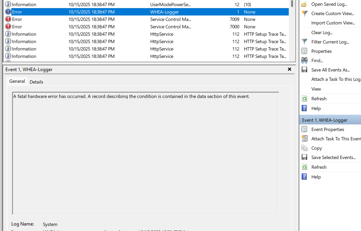The image size is (361, 231).
Task: Switch to the Details tab
Action: (37, 82)
